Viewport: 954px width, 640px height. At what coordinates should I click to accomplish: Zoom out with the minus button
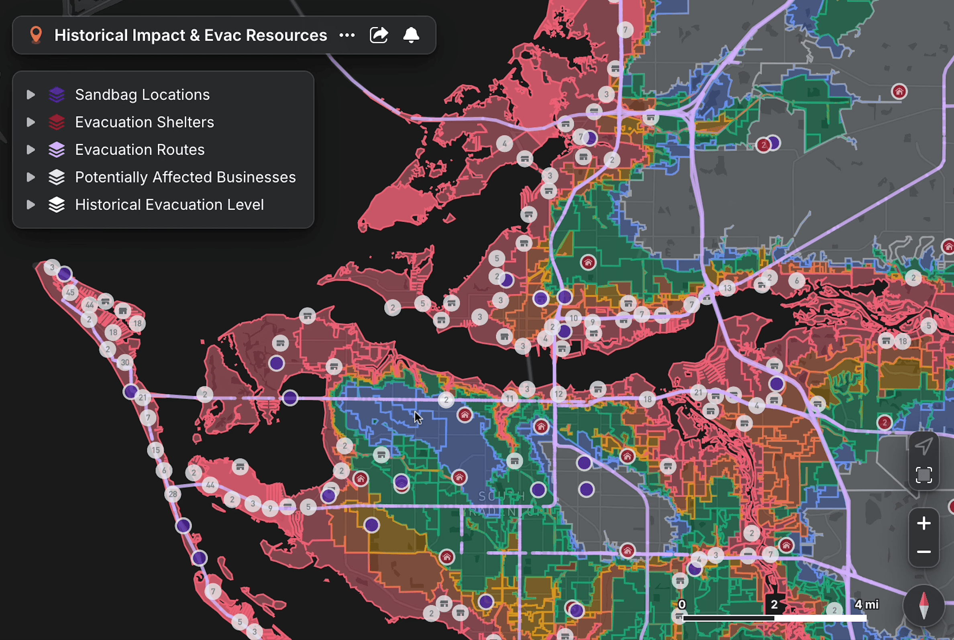(923, 552)
